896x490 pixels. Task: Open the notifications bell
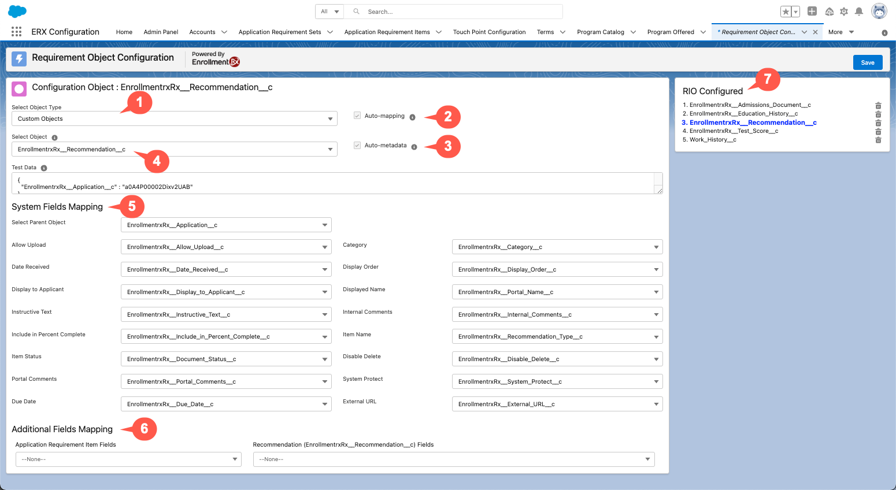pyautogui.click(x=859, y=12)
